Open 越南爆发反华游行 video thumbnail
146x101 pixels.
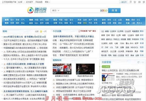pos(62,69)
